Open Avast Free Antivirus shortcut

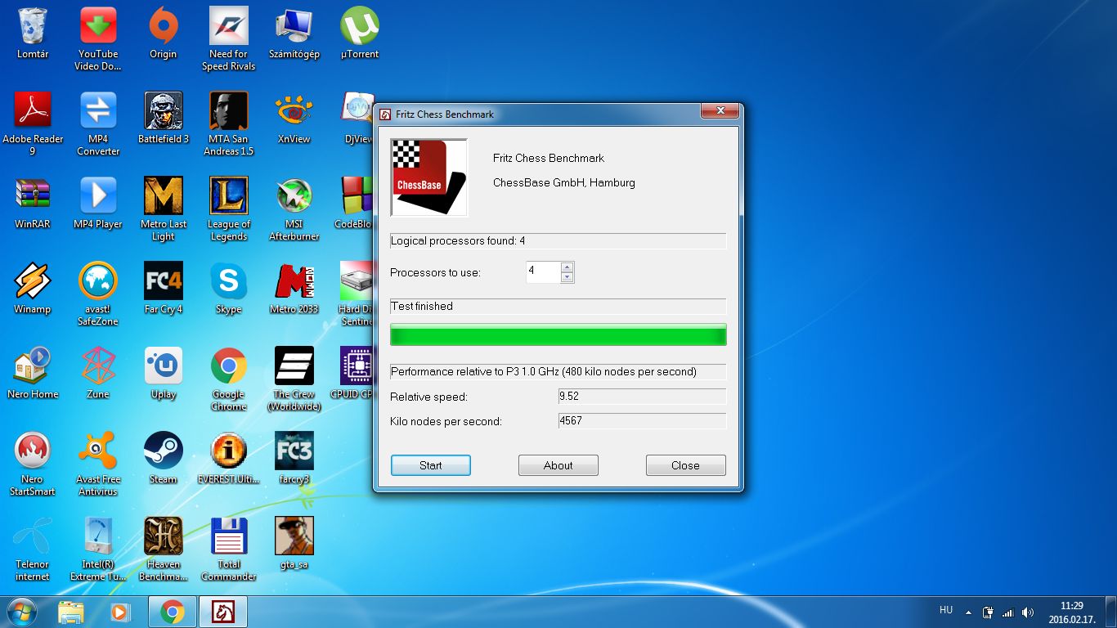click(98, 464)
